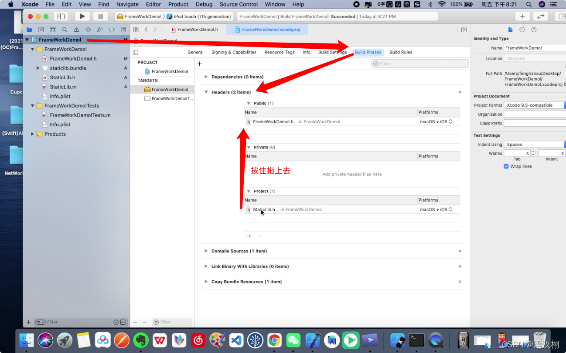Expand the staticlib.bundle folder
The image size is (566, 353).
38,68
